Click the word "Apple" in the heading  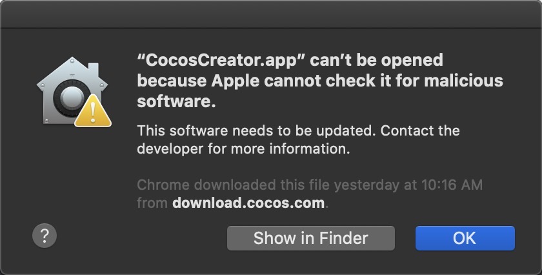tap(236, 81)
